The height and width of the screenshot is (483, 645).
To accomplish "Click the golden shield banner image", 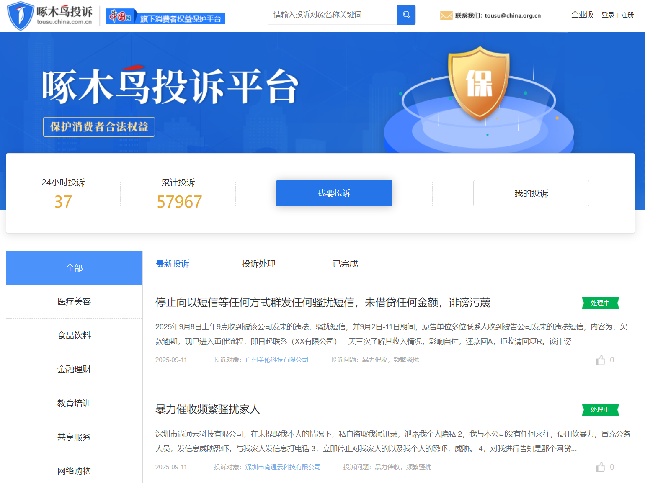I will [x=479, y=84].
